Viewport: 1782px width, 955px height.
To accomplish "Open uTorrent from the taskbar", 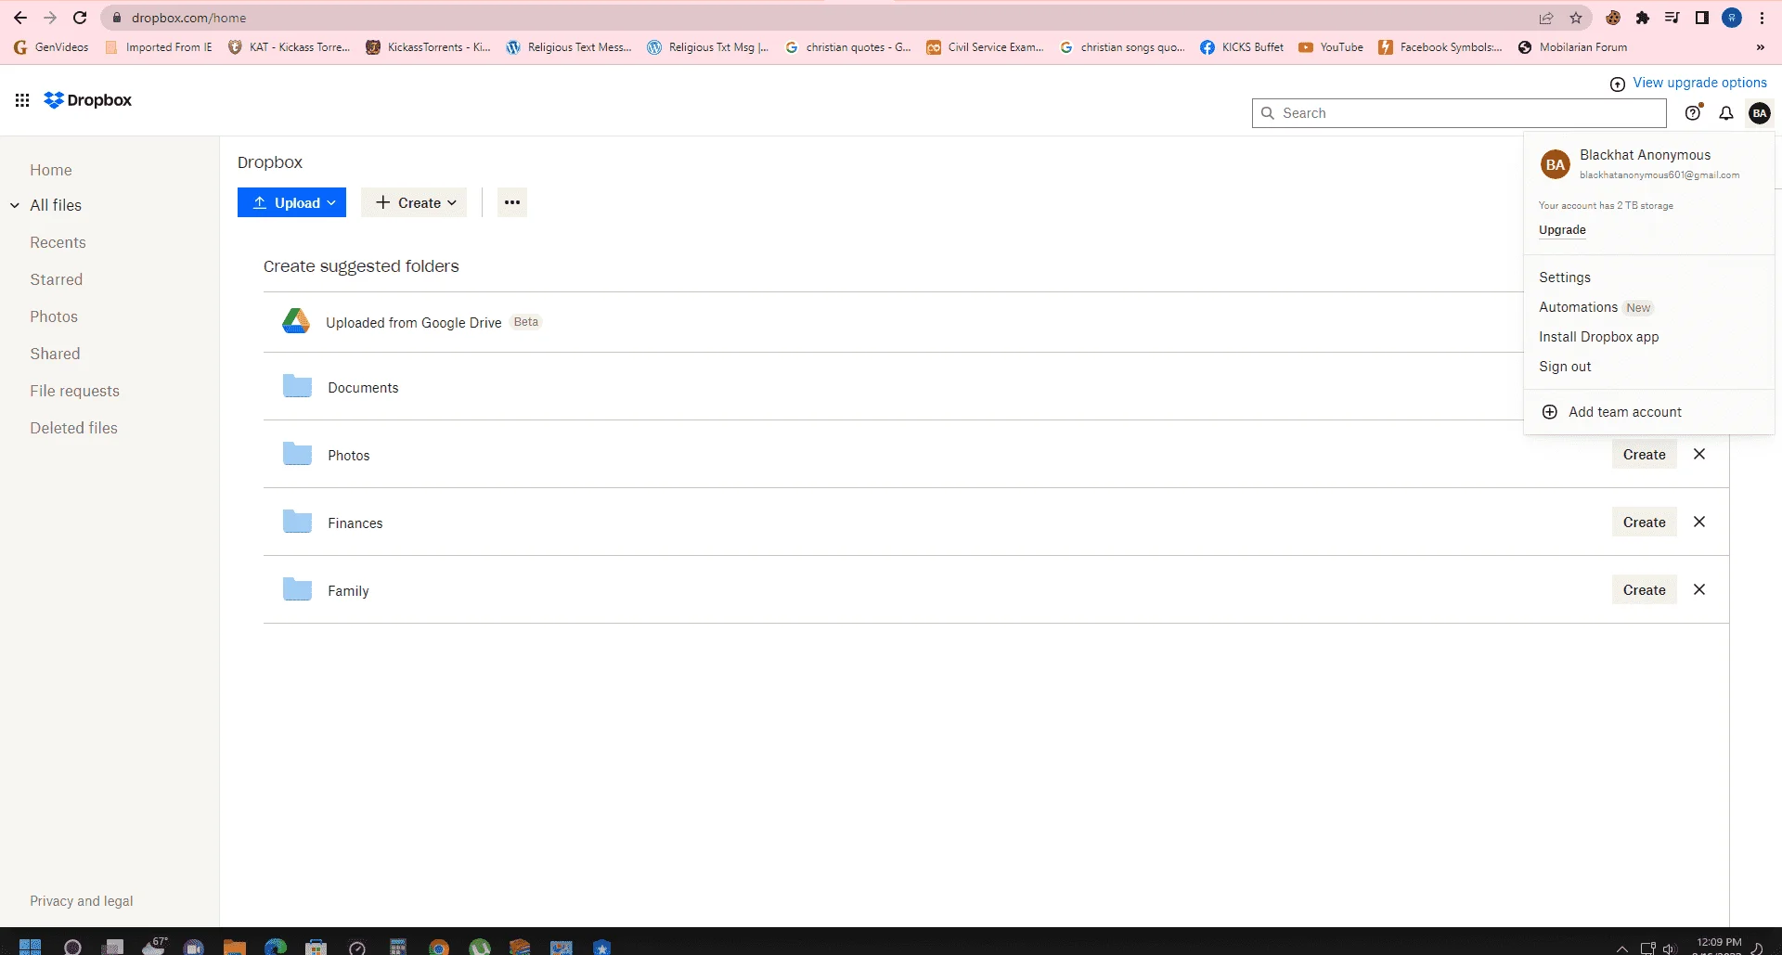I will point(480,946).
